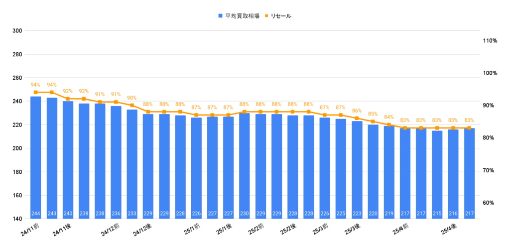Viewport: 510px width, 247px height.
Task: Click the 25/1前 x-axis label
Action: coord(191,229)
